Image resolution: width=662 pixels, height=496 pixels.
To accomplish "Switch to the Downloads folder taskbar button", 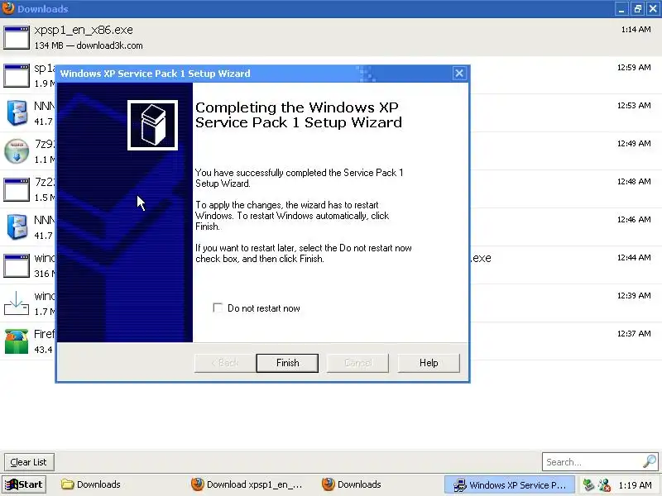I will coord(91,484).
